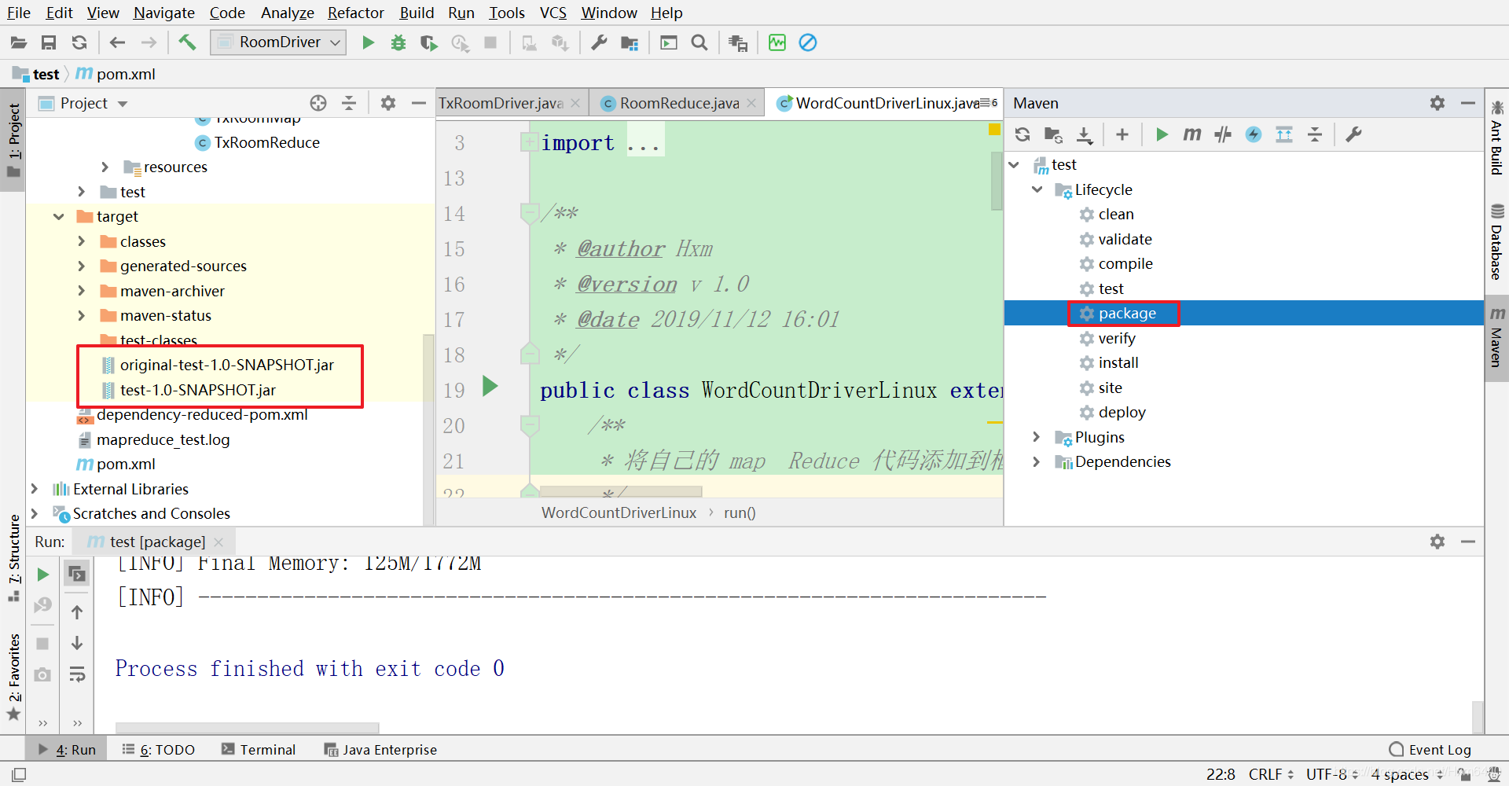1509x786 pixels.
Task: Click the Scroll Up arrow in Run panel
Action: coord(77,612)
